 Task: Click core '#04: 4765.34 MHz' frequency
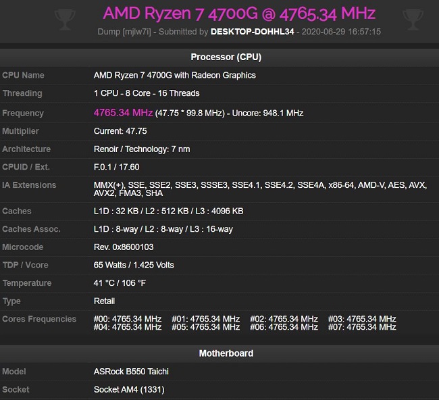click(x=128, y=327)
